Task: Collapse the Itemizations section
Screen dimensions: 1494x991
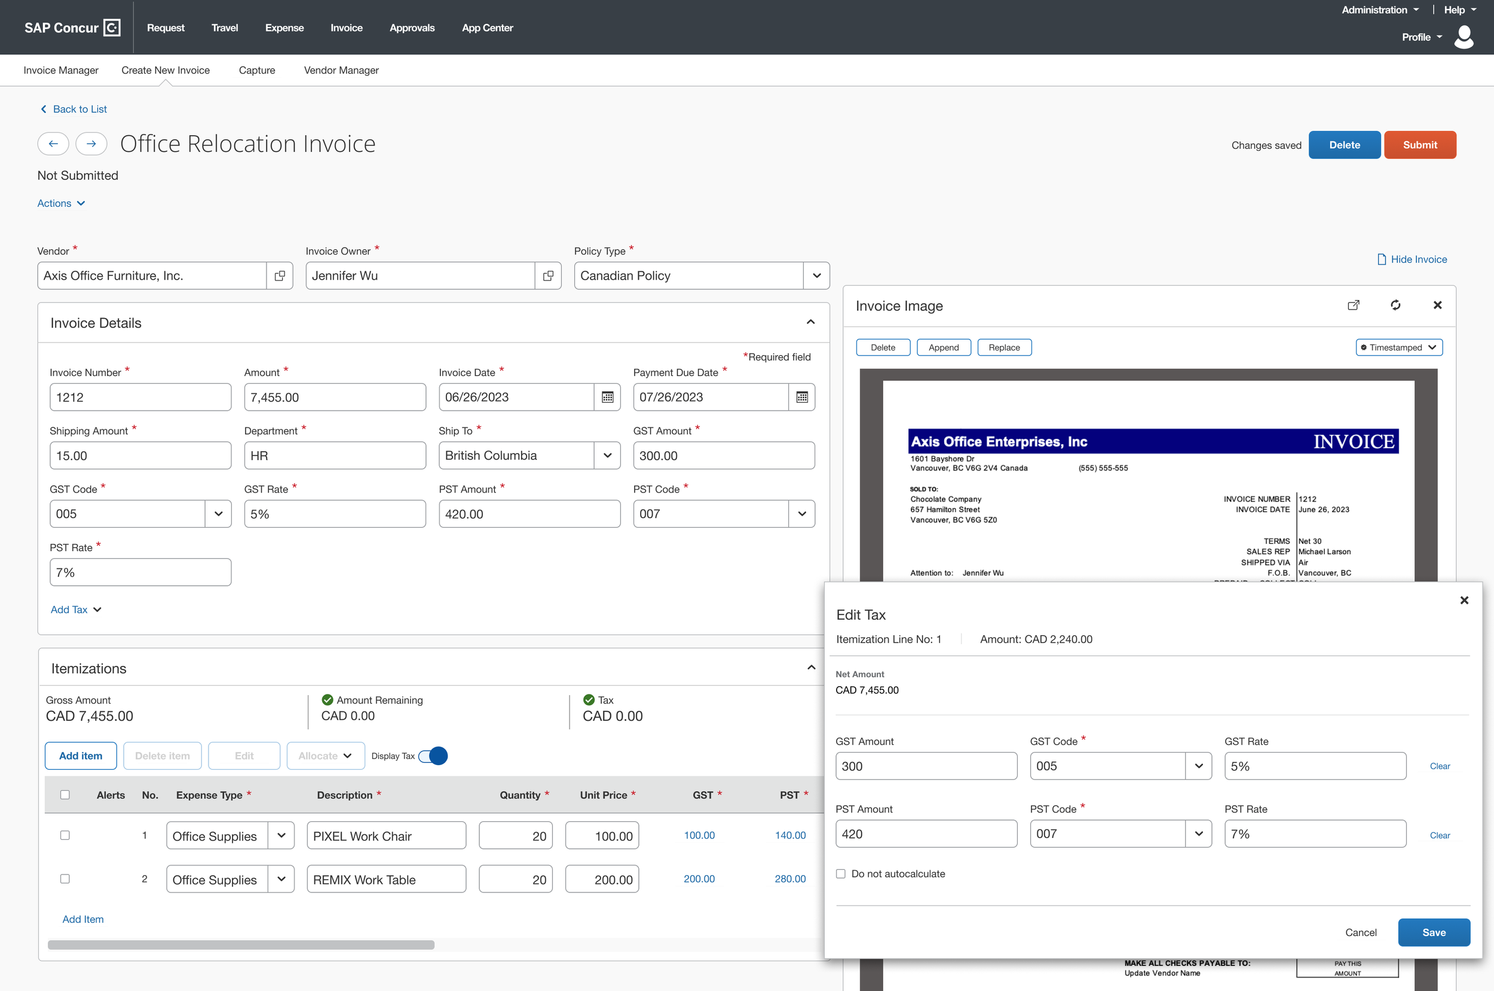Action: (x=811, y=668)
